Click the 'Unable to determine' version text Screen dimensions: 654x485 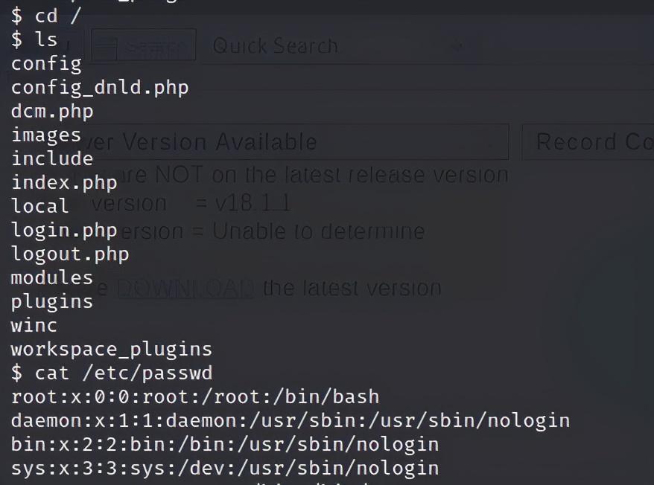point(319,231)
